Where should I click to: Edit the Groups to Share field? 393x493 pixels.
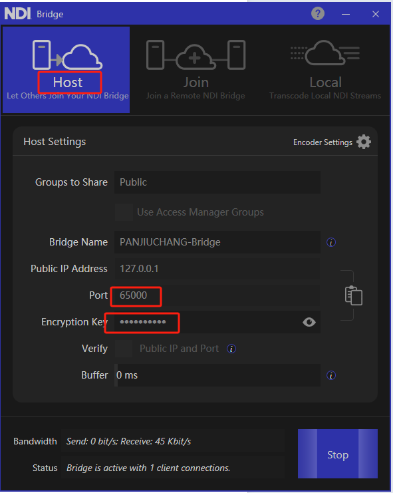pos(217,182)
